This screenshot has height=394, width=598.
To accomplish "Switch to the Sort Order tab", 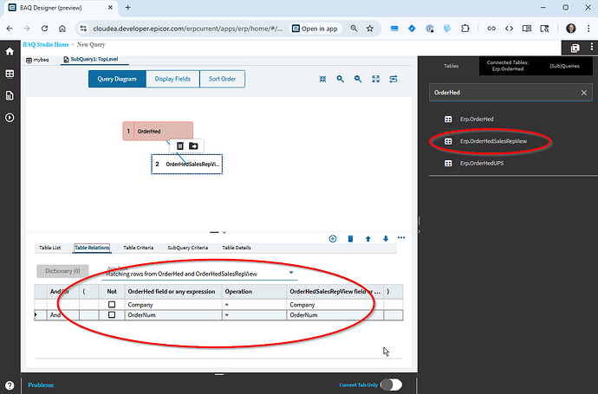I will click(223, 79).
